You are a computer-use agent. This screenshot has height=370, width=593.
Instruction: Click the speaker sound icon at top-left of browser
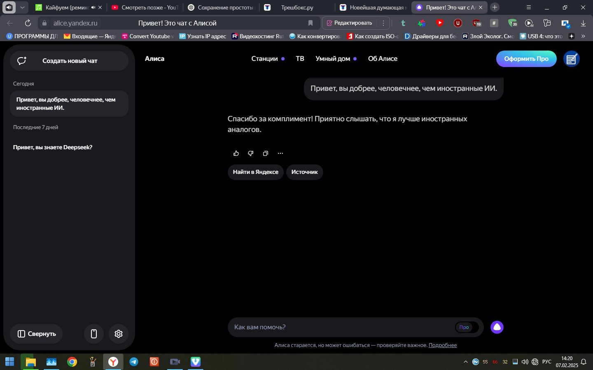pyautogui.click(x=9, y=7)
